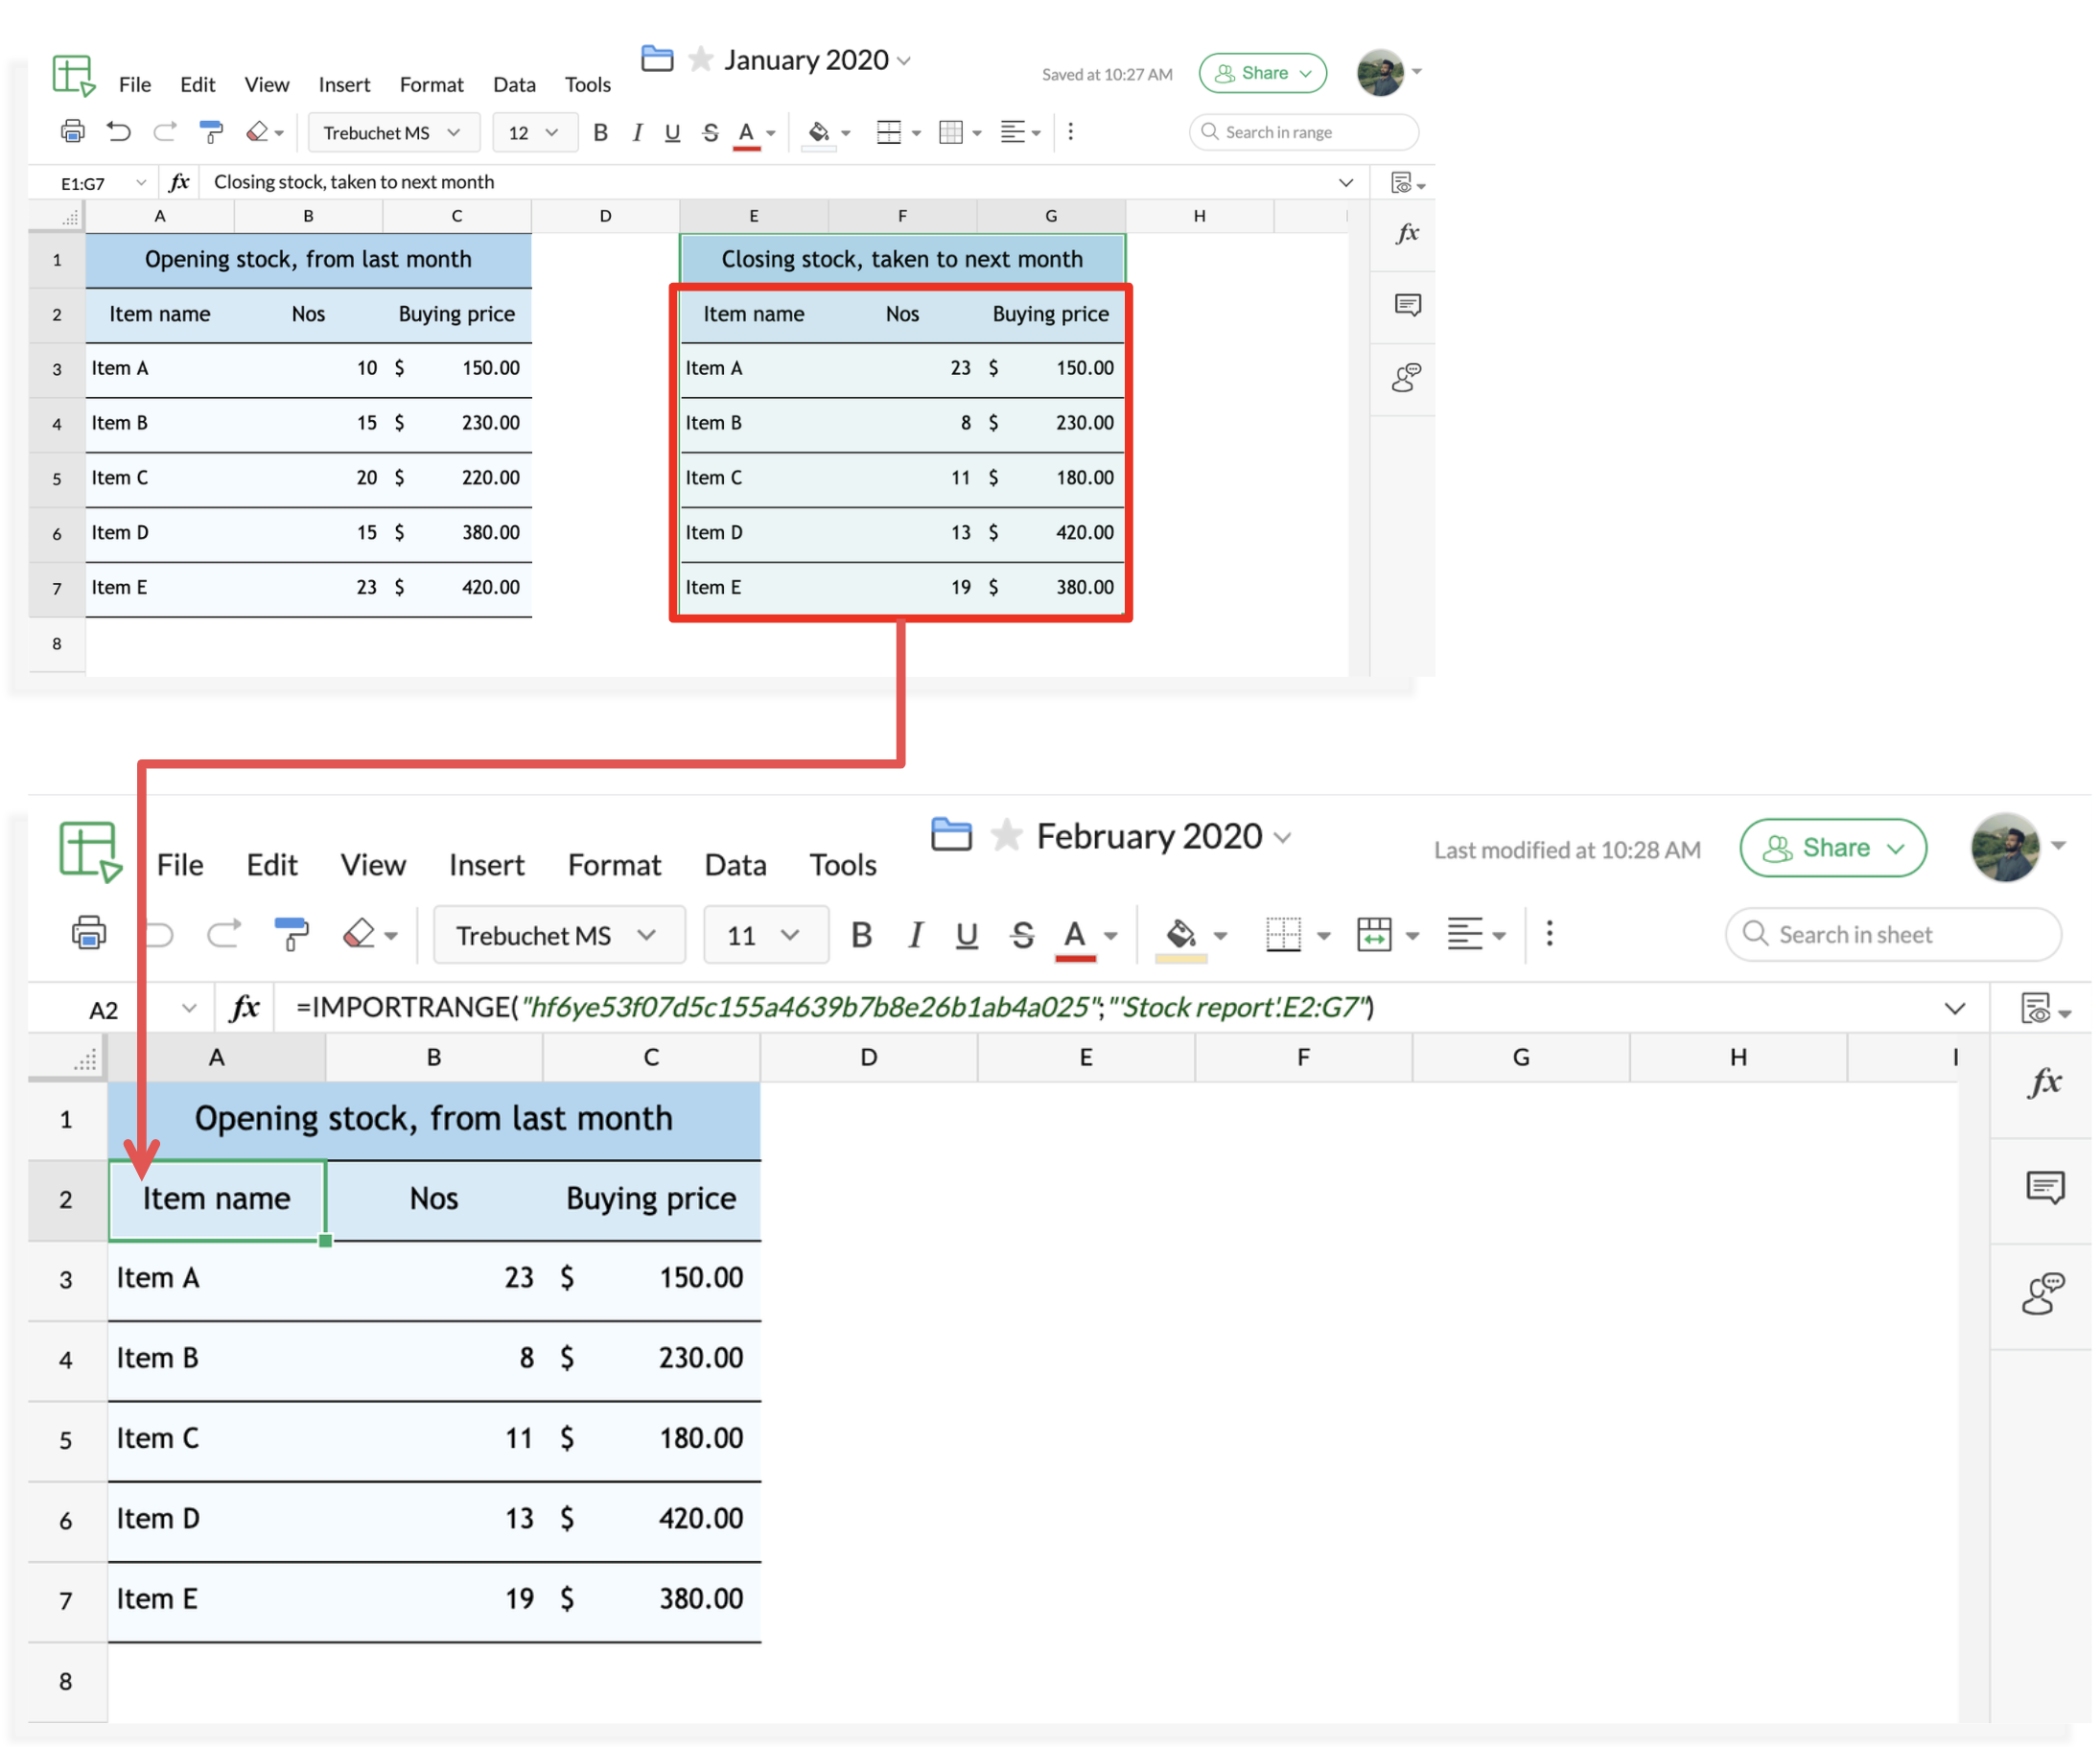This screenshot has width=2100, height=1747.
Task: Click the fill color bucket in February toolbar
Action: pos(1180,934)
